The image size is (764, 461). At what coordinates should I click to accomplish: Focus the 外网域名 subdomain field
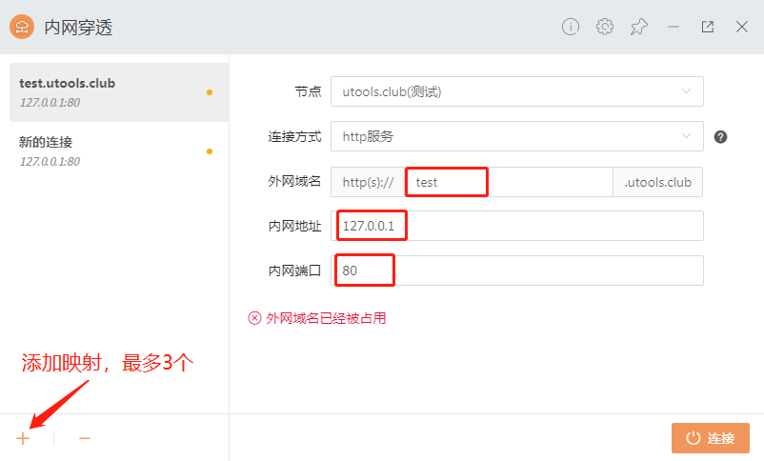(x=509, y=182)
